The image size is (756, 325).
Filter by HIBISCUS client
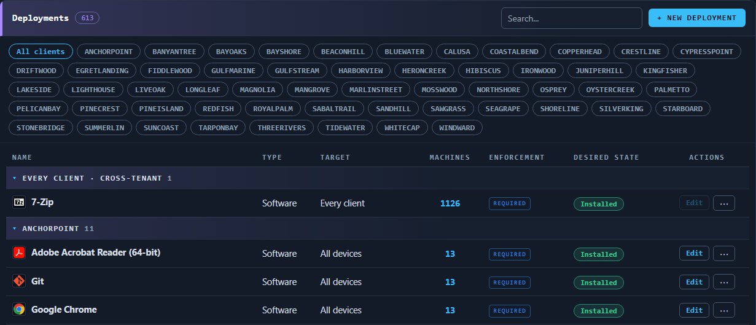(483, 71)
